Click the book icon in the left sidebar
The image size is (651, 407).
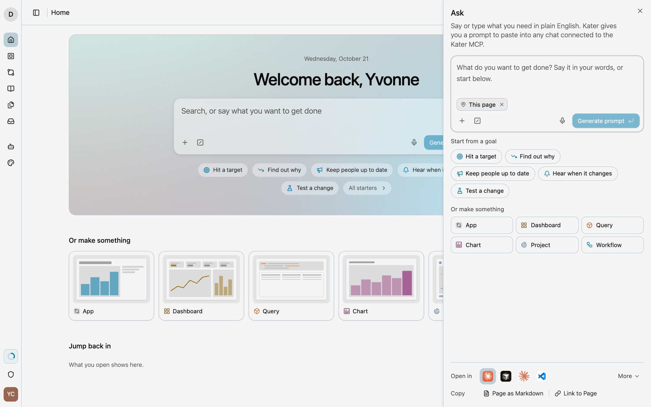tap(11, 89)
